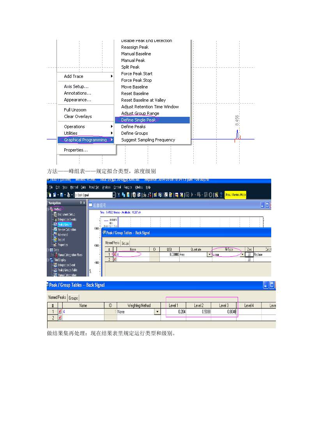The image size is (309, 437).
Task: Toggle row 1 checkbox in Weighting Method table
Action: [x=60, y=312]
